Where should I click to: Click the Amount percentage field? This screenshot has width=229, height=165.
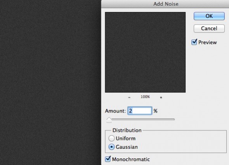coord(140,111)
